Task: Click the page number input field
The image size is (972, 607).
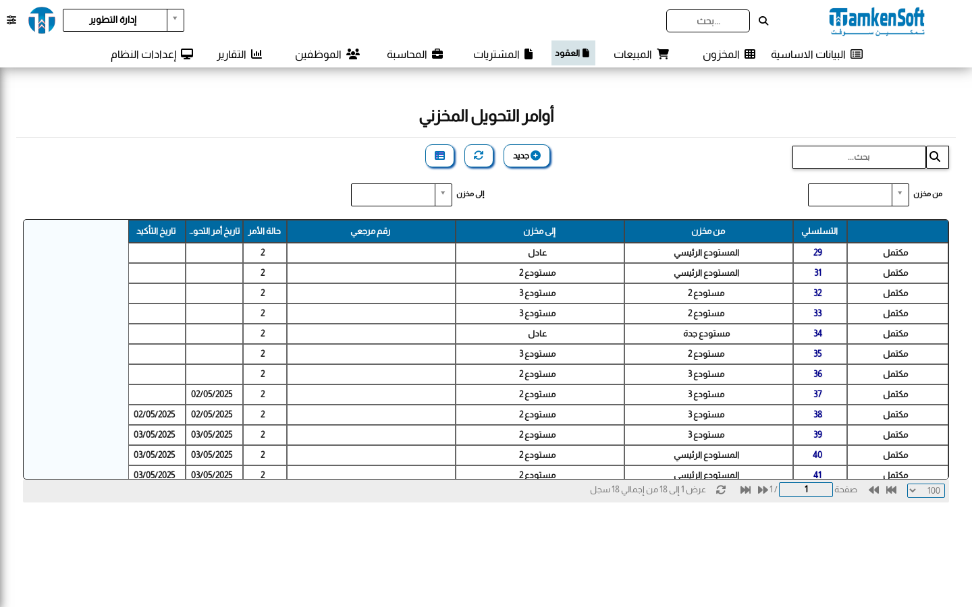Action: tap(806, 490)
